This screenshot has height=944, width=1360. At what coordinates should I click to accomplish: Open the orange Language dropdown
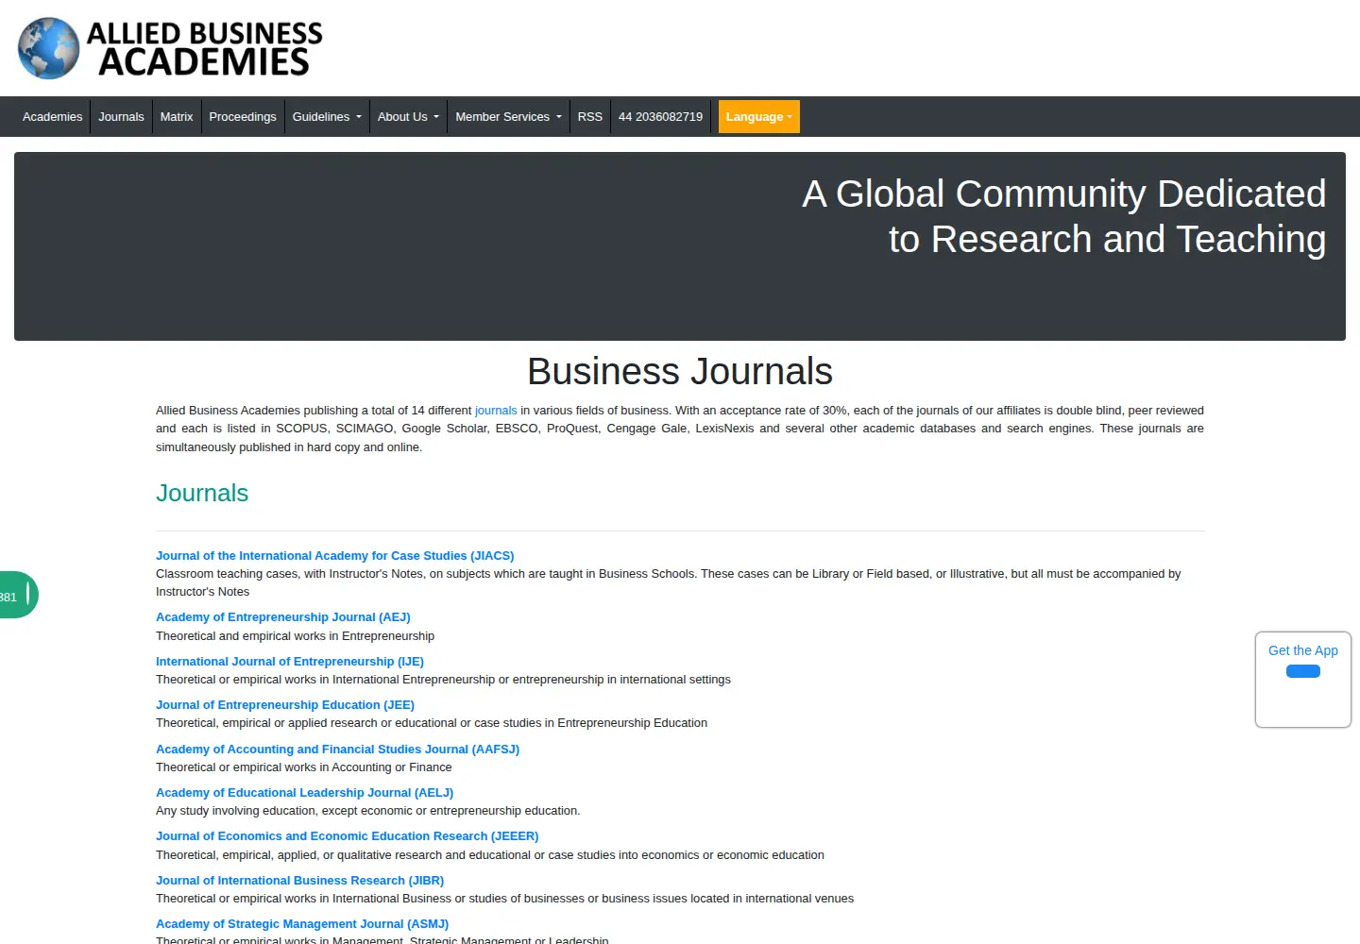point(759,117)
